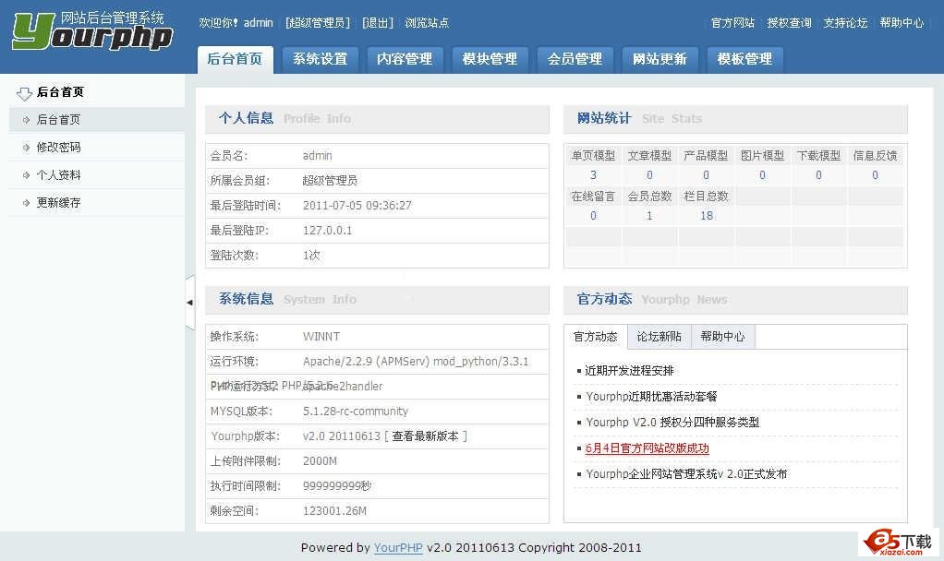Click 退出 to log out
The height and width of the screenshot is (561, 944).
click(378, 23)
